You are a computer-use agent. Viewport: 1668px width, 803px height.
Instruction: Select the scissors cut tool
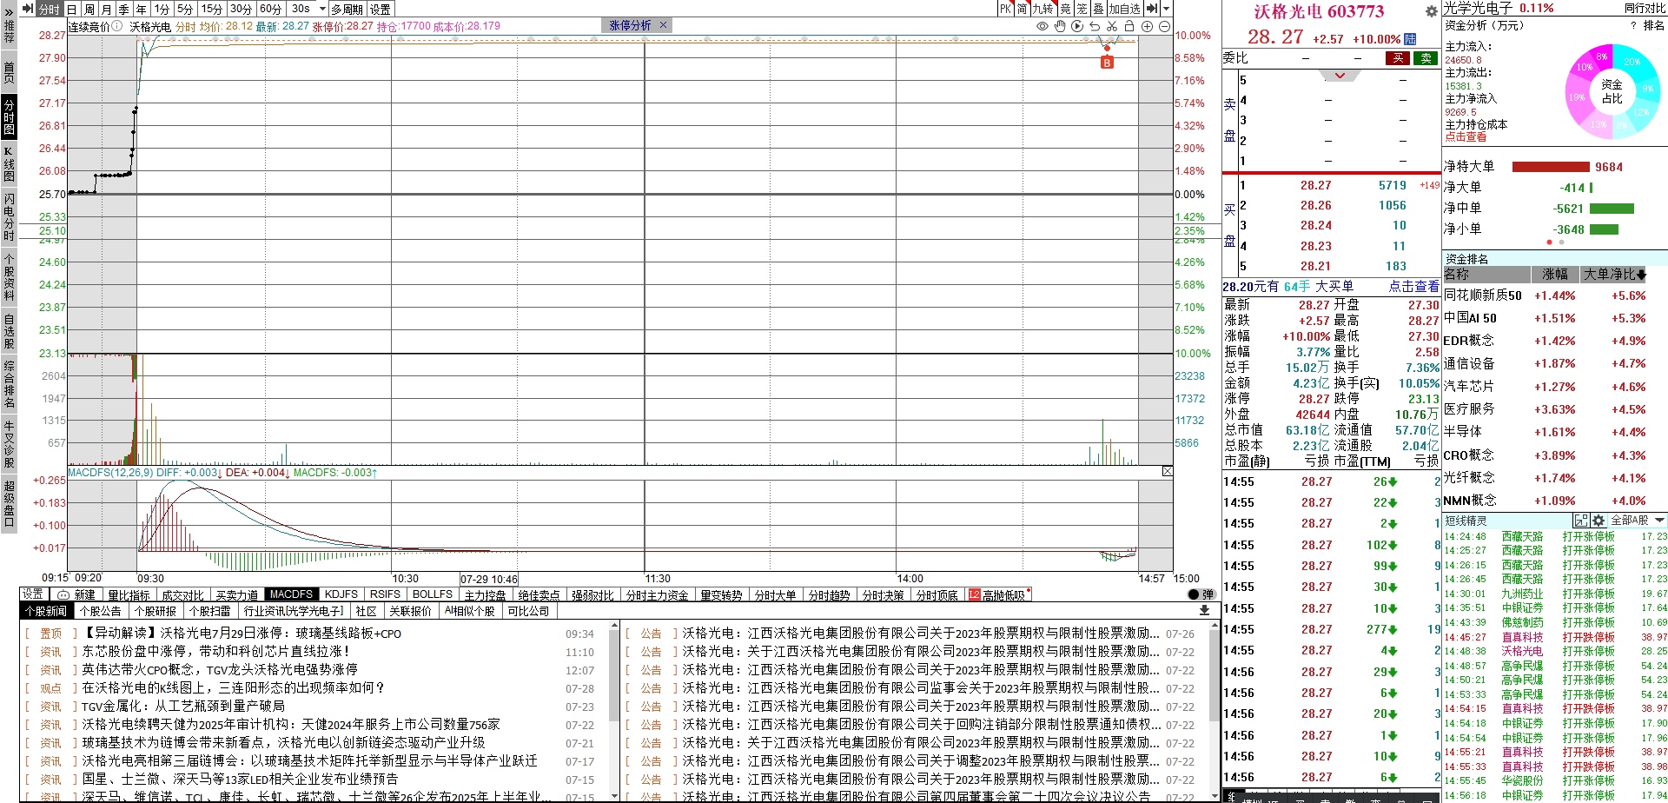tap(1112, 26)
